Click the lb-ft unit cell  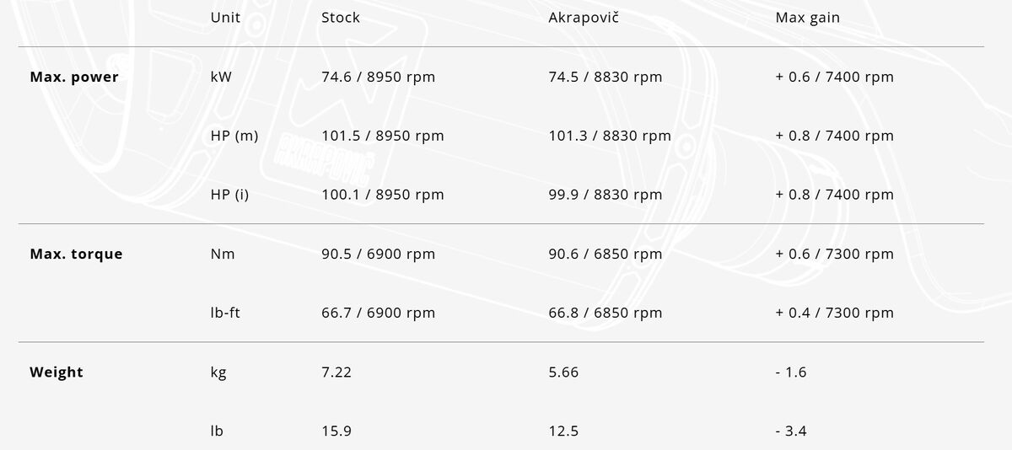[225, 313]
